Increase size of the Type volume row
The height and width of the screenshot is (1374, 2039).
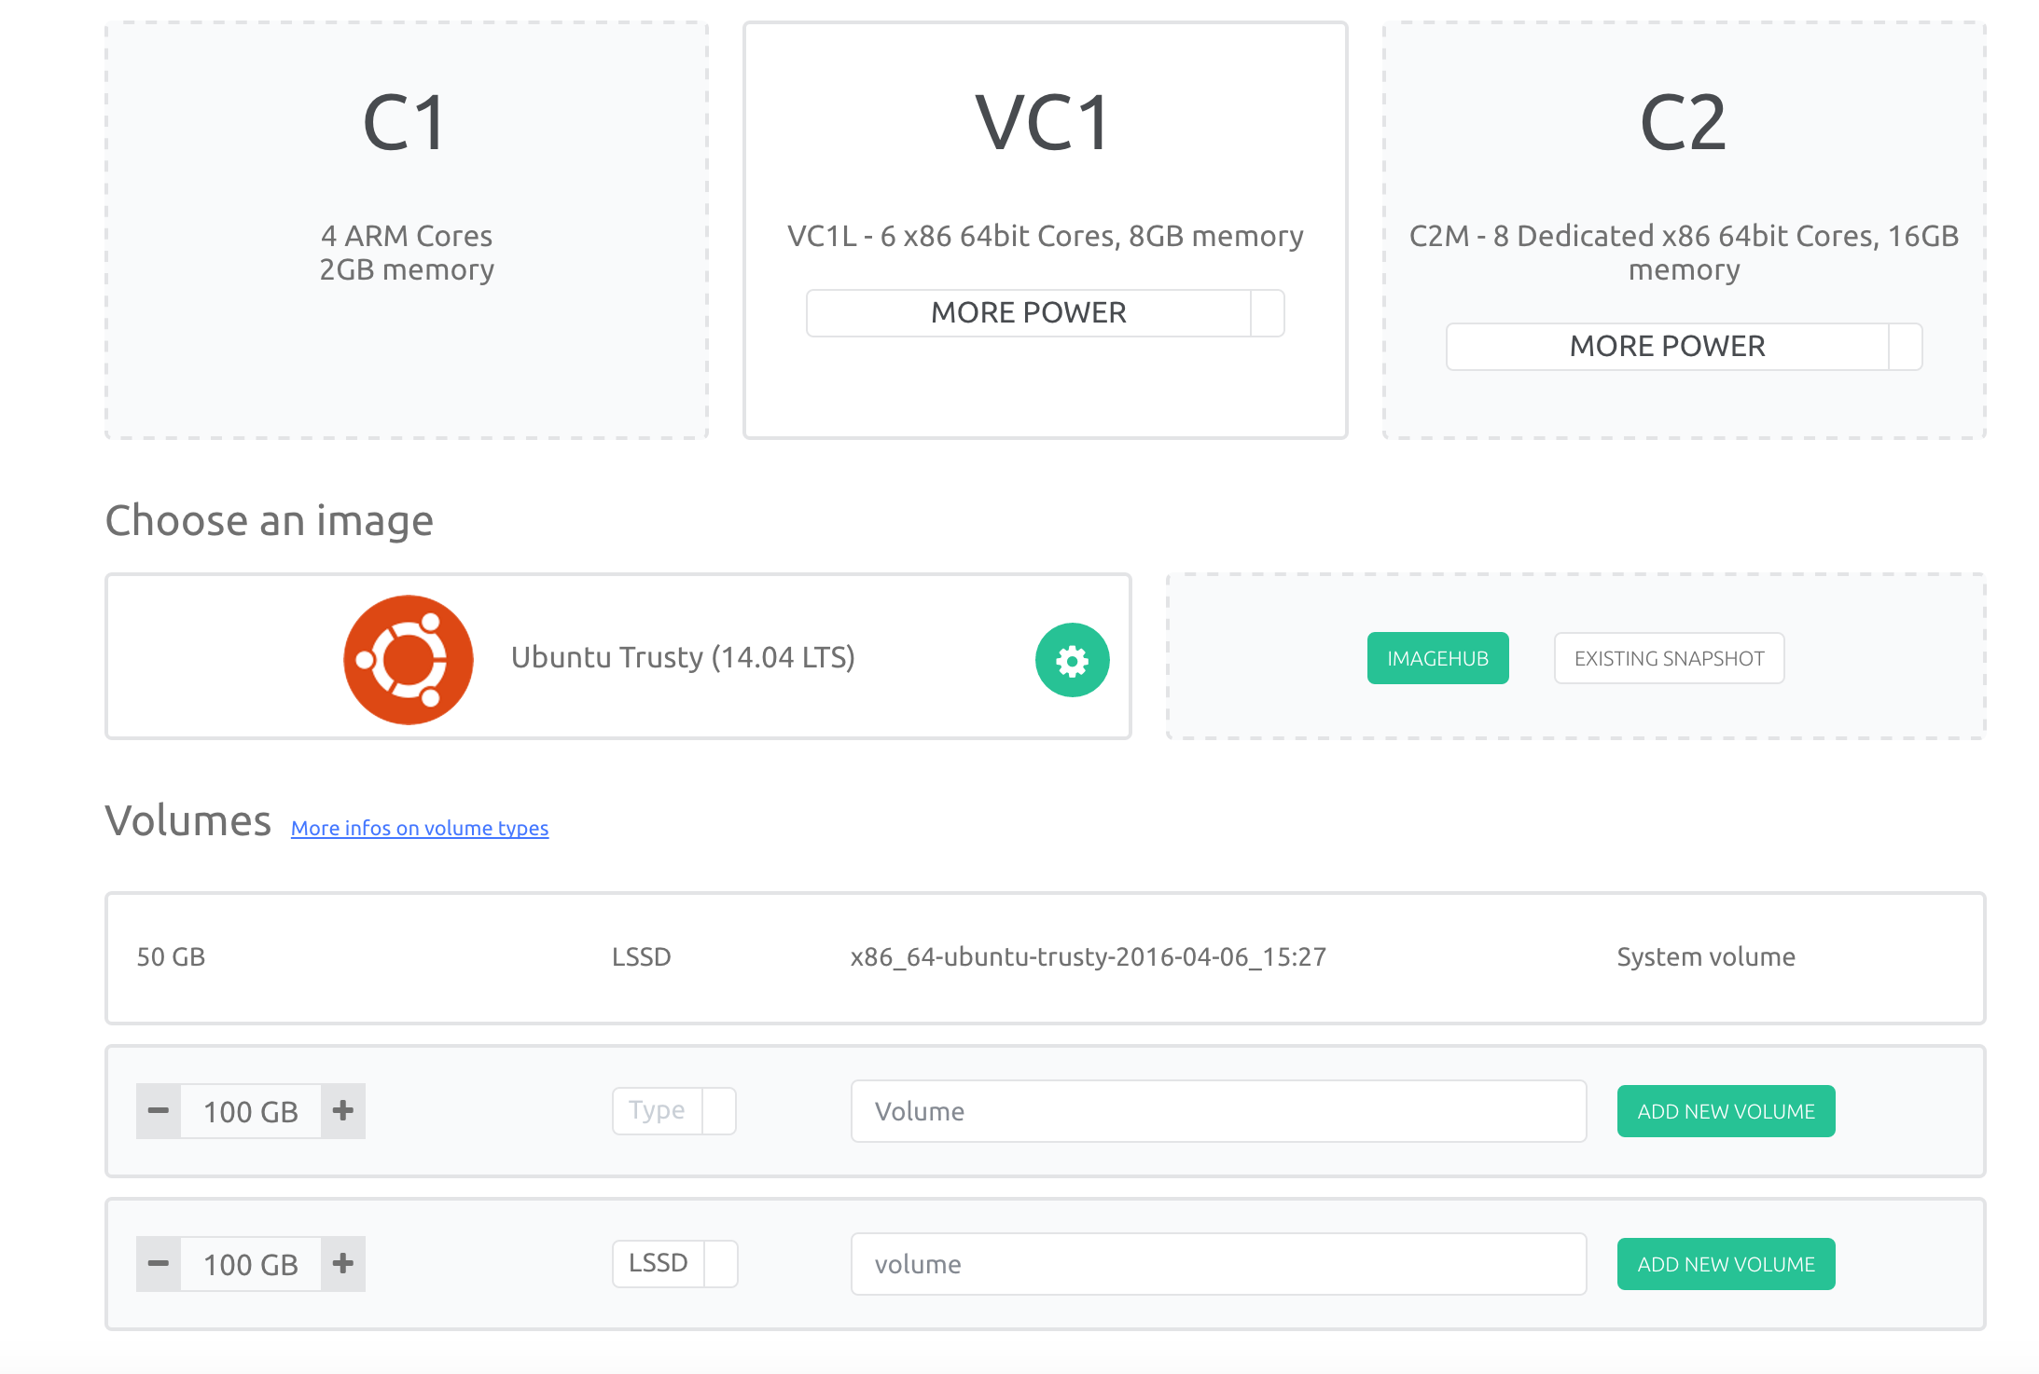(343, 1110)
